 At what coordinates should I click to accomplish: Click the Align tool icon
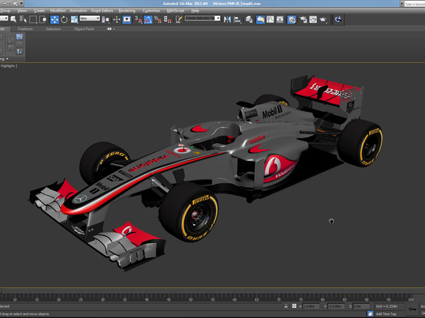click(237, 19)
